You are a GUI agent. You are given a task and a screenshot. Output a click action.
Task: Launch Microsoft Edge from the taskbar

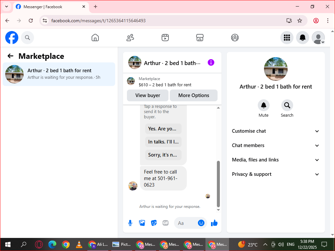point(52,244)
